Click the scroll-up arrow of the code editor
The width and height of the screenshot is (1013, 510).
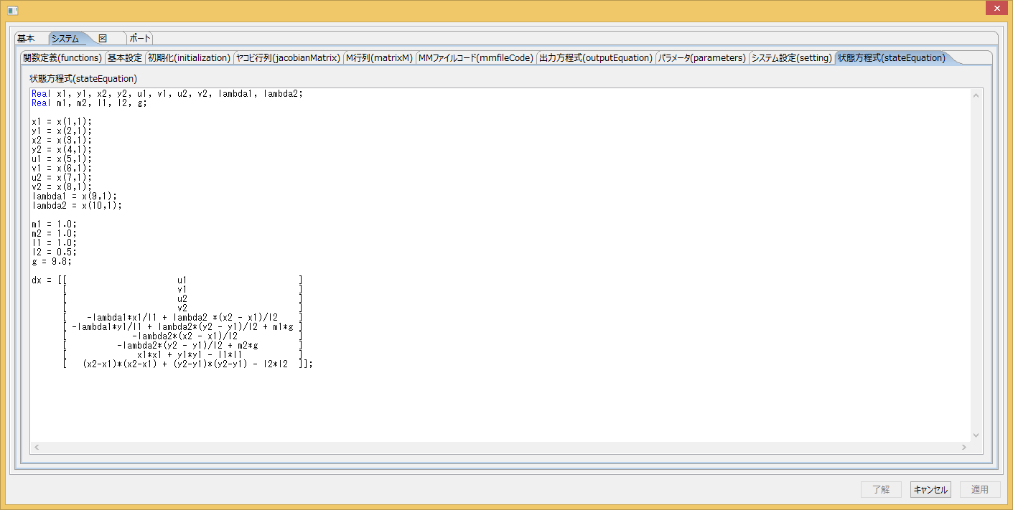[976, 95]
